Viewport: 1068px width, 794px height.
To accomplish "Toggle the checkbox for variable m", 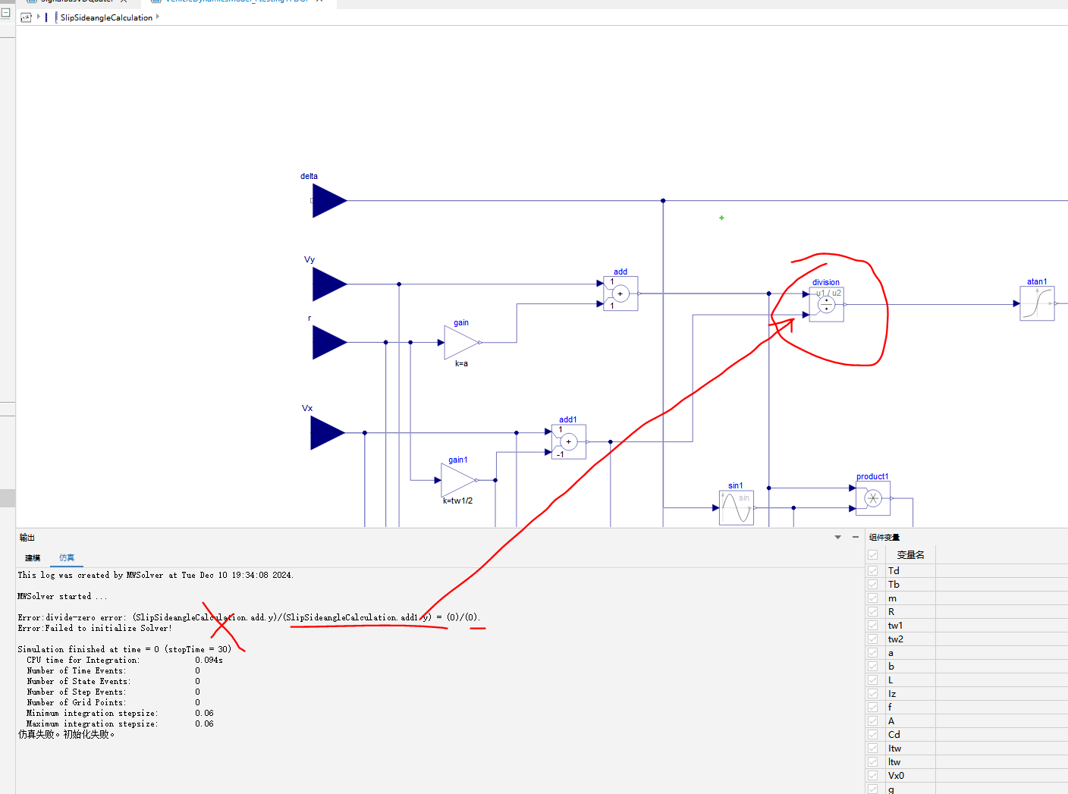I will pos(873,598).
